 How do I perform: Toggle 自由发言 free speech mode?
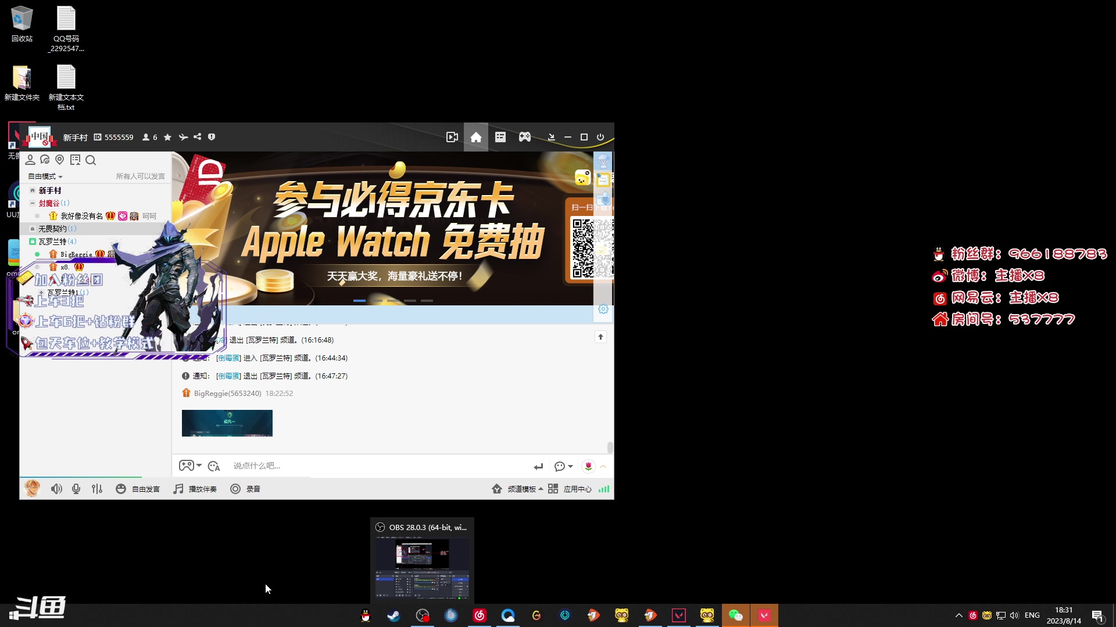(138, 489)
